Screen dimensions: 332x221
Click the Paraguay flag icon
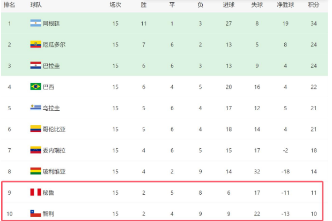35,65
